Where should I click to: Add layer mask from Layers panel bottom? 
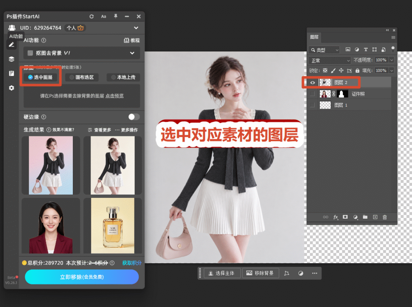(345, 217)
